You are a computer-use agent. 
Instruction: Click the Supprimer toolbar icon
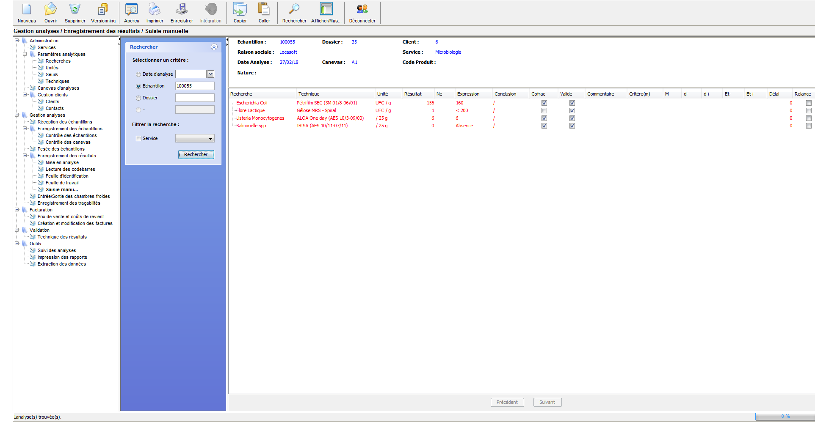click(75, 9)
